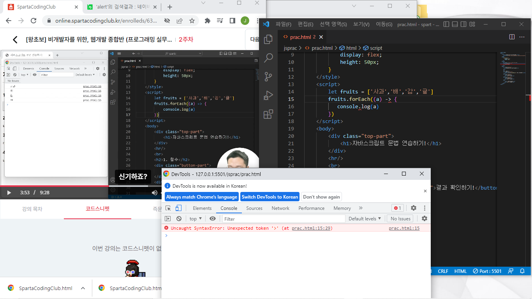Show more DevTools tabs with the chevron

point(361,208)
